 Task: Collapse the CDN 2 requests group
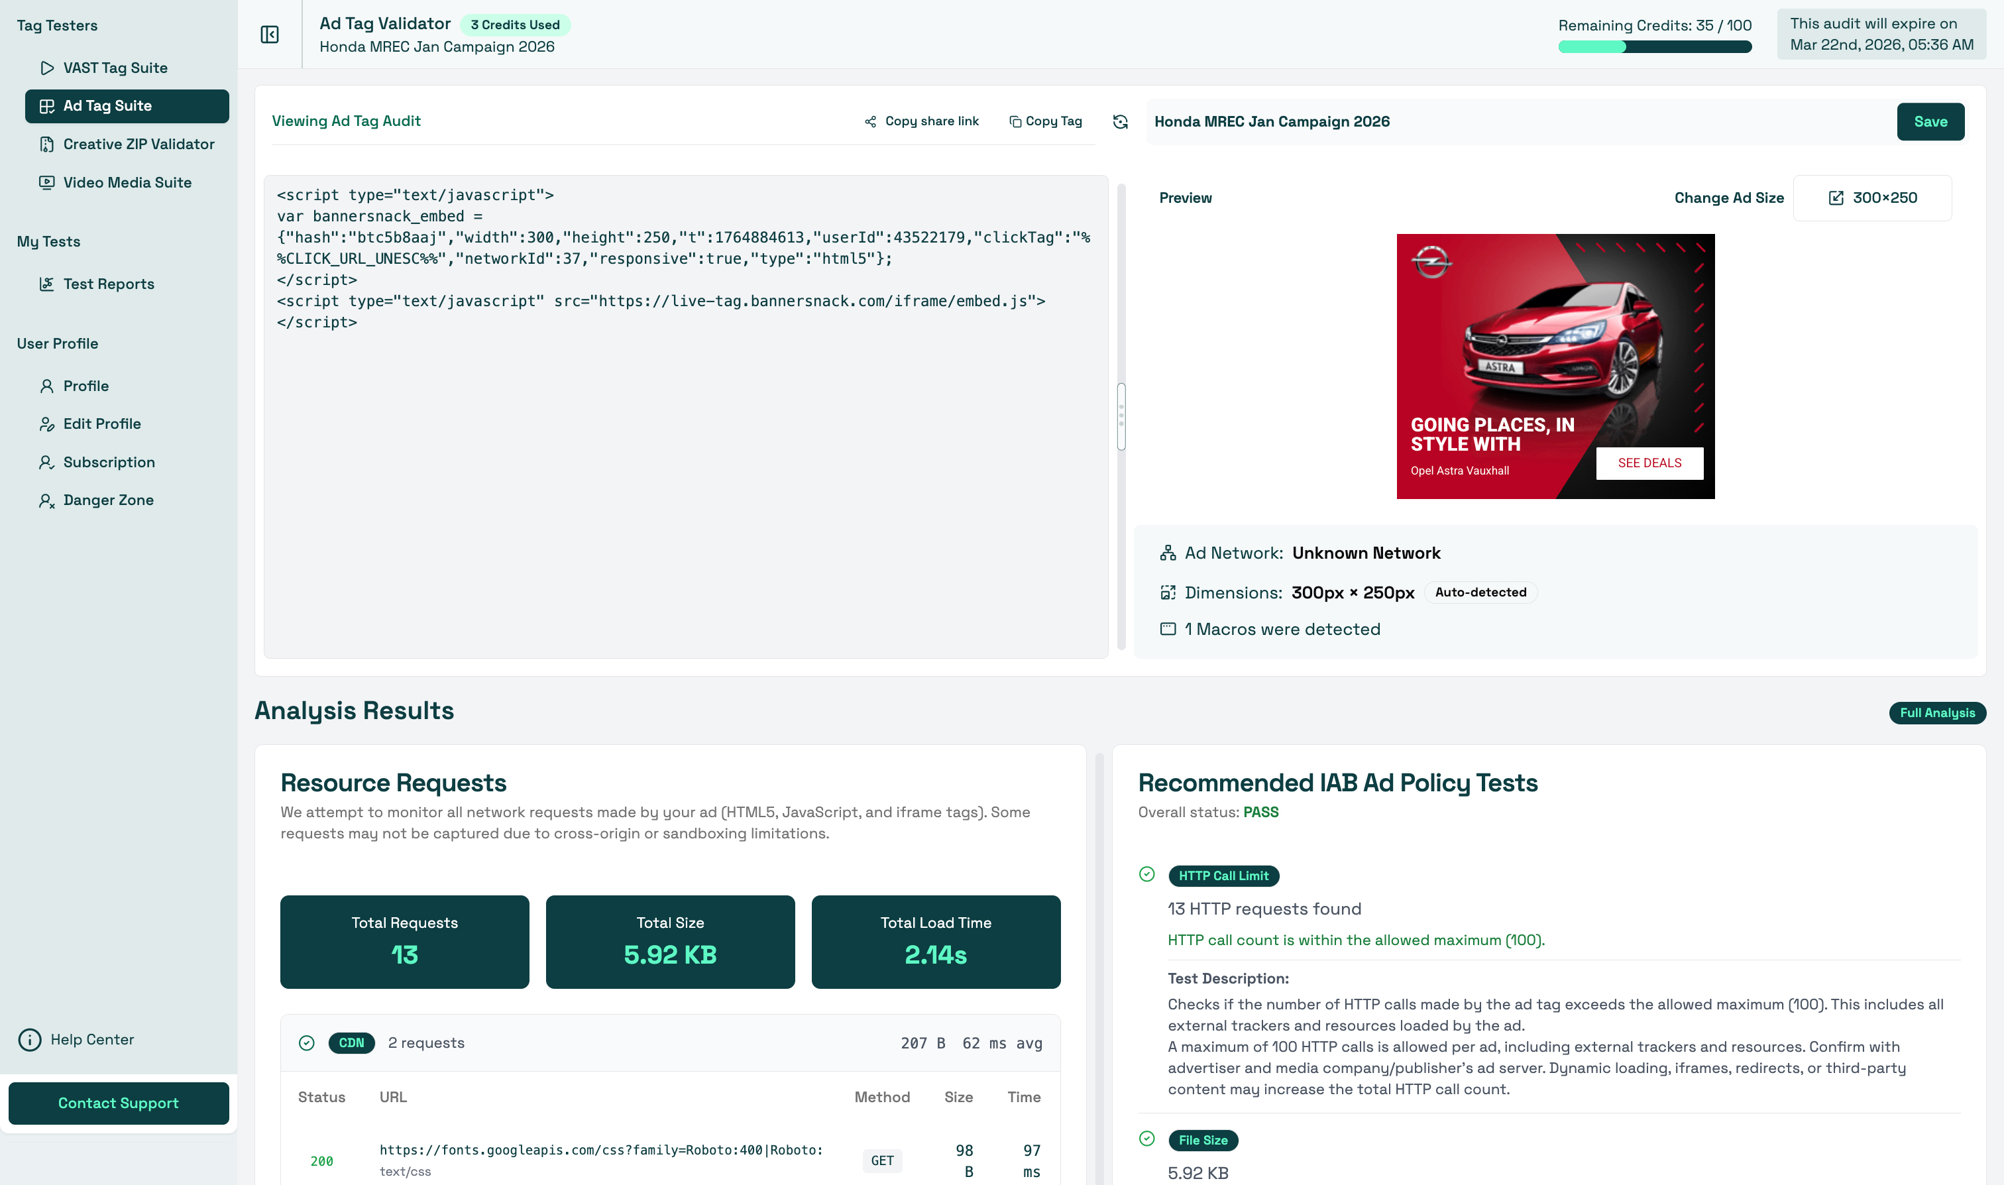[670, 1043]
